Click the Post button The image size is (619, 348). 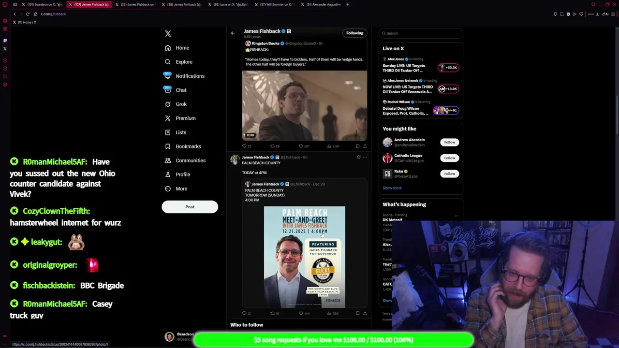pos(190,207)
